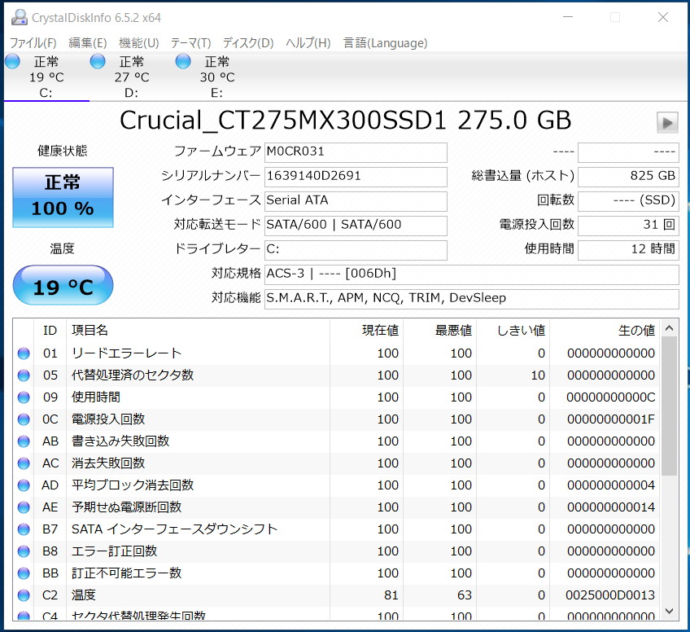
Task: Open the ファイル(F) menu
Action: (x=33, y=42)
